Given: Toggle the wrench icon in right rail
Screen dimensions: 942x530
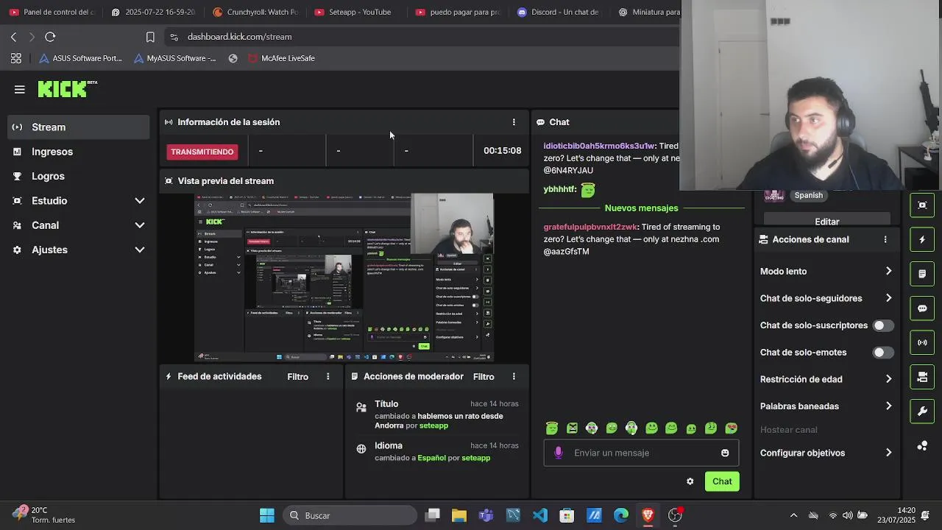Looking at the screenshot, I should [922, 411].
